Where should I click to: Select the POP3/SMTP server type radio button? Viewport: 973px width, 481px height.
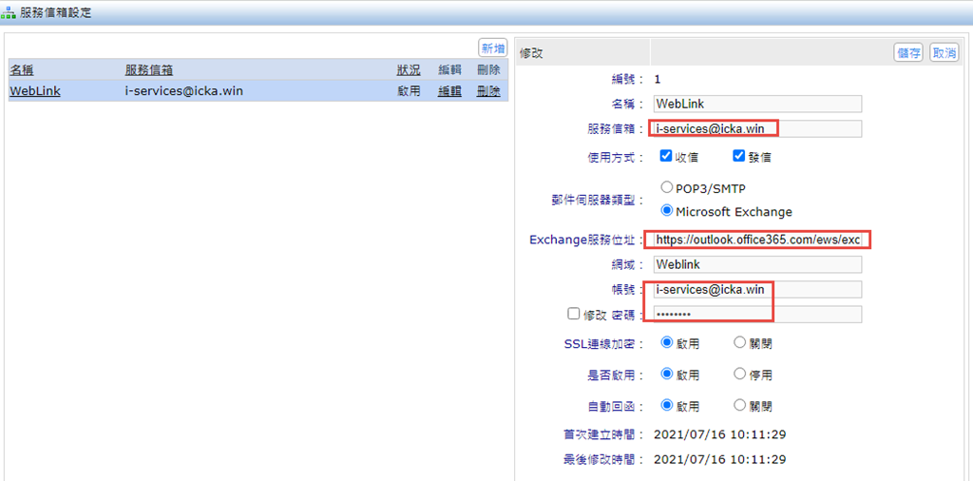[666, 187]
